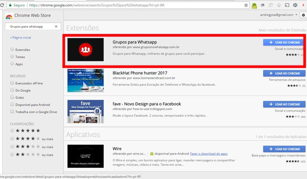This screenshot has height=179, width=307.
Task: Open fave - Novo Design para o Facebook
Action: [x=147, y=104]
